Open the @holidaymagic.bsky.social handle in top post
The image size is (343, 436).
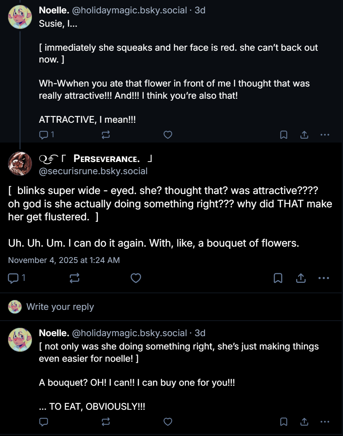[x=129, y=10]
